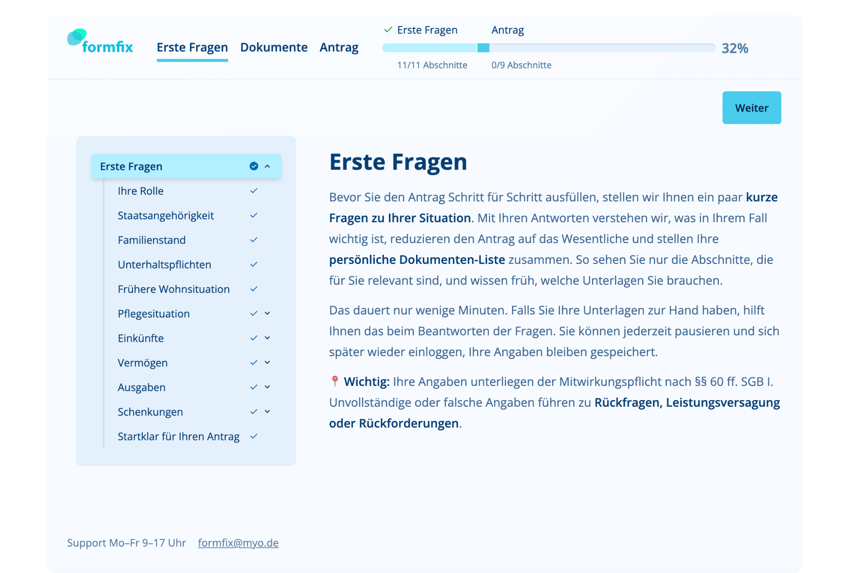The width and height of the screenshot is (850, 573).
Task: Select Einkünfte in the sidebar
Action: click(x=141, y=338)
